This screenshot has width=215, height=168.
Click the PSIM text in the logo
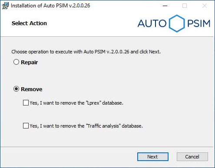198,23
